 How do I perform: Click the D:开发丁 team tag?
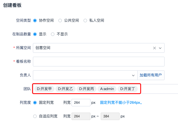[x=128, y=89]
